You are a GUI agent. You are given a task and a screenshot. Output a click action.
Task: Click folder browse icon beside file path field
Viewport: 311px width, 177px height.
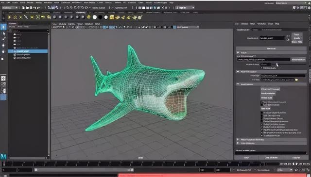point(296,80)
